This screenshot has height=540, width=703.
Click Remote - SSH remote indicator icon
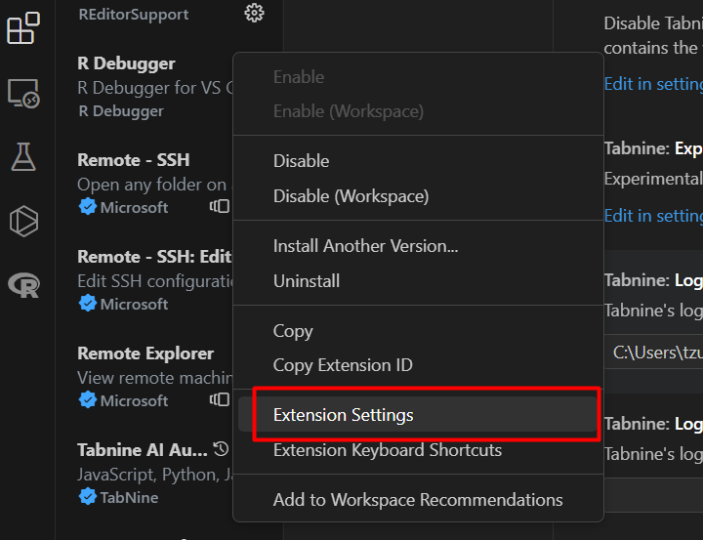(x=220, y=206)
